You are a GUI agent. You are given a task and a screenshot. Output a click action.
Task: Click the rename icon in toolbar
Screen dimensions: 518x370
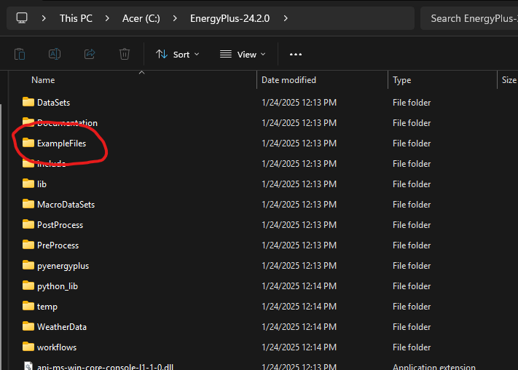click(x=55, y=54)
